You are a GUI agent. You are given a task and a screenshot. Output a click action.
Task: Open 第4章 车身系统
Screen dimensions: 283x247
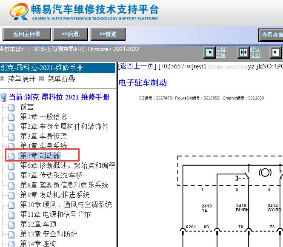tap(43, 145)
